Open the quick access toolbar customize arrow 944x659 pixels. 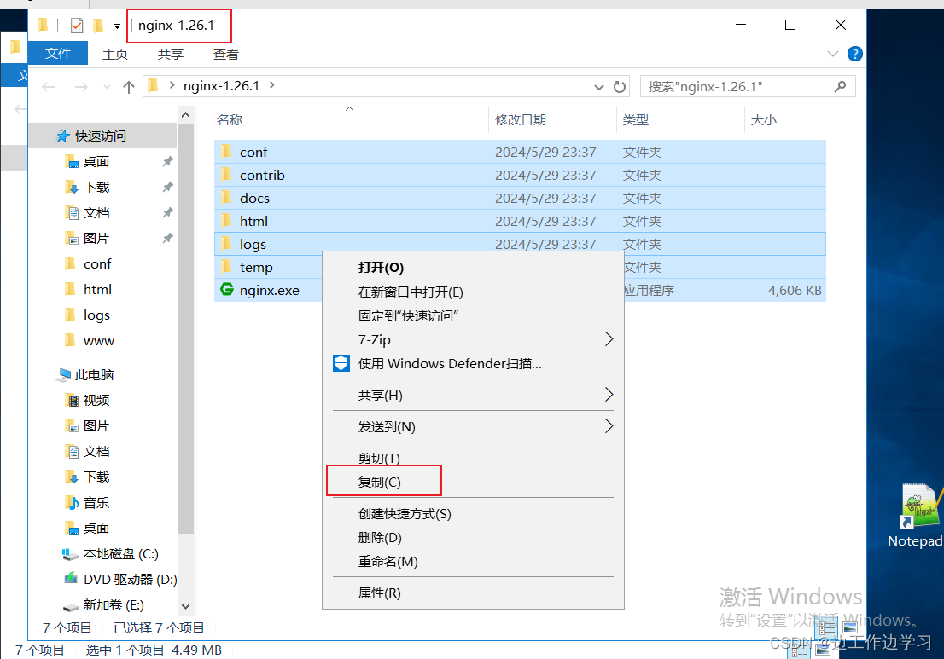117,26
